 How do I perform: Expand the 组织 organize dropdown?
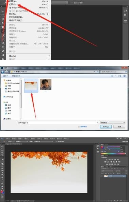(x=6, y=76)
